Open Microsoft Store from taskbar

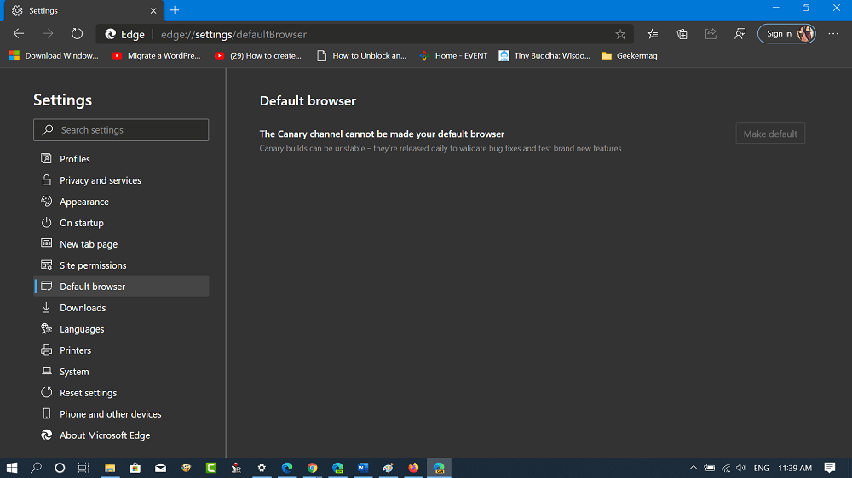[135, 468]
